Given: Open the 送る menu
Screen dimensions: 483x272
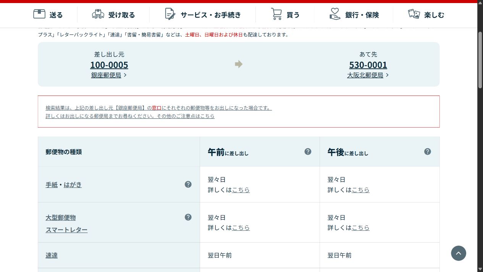Looking at the screenshot, I should click(x=48, y=15).
